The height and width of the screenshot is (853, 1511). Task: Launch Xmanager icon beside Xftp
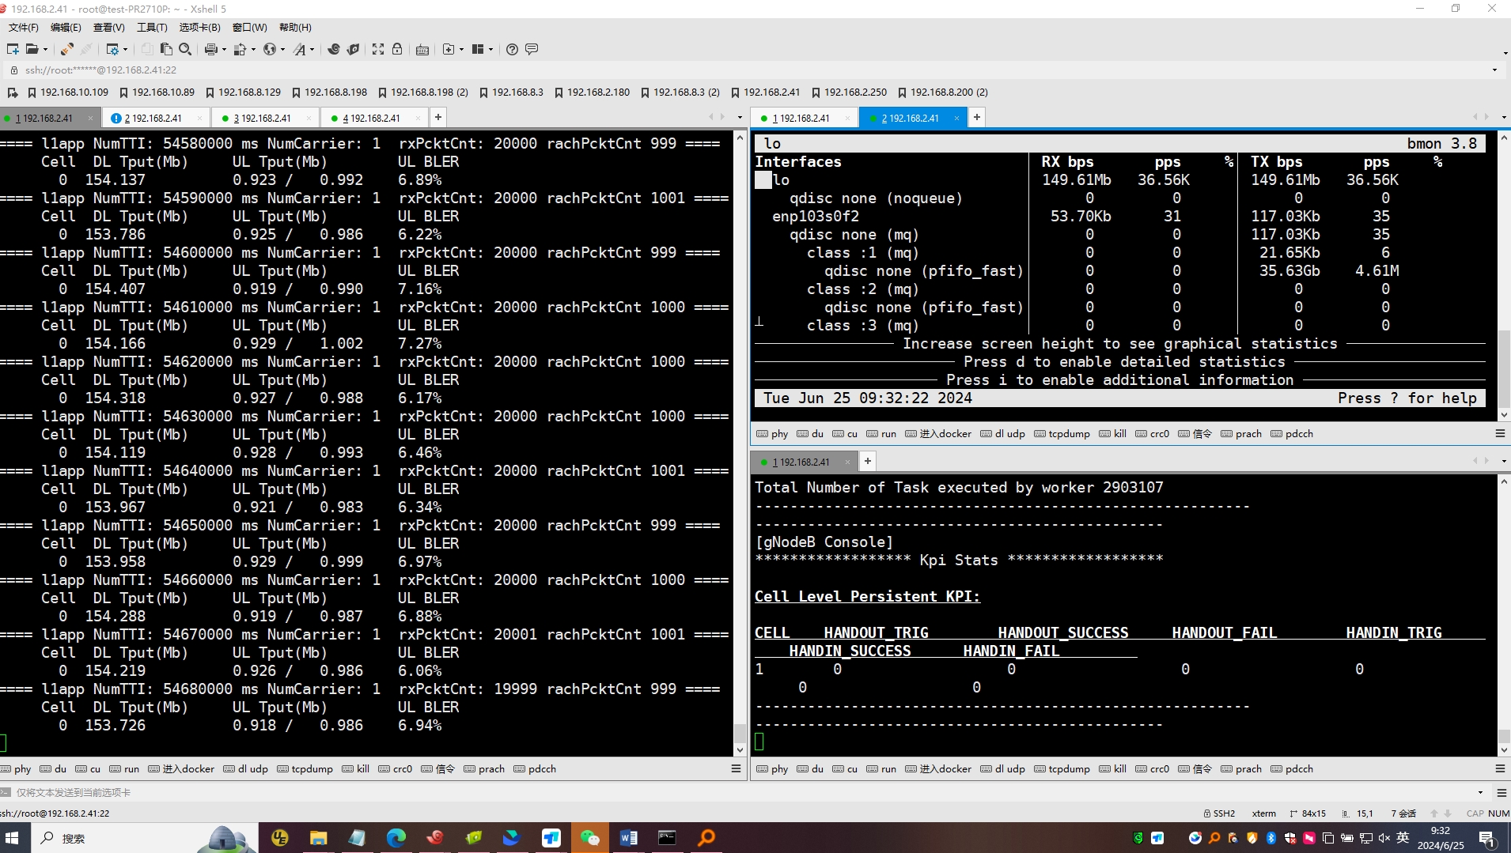(353, 49)
